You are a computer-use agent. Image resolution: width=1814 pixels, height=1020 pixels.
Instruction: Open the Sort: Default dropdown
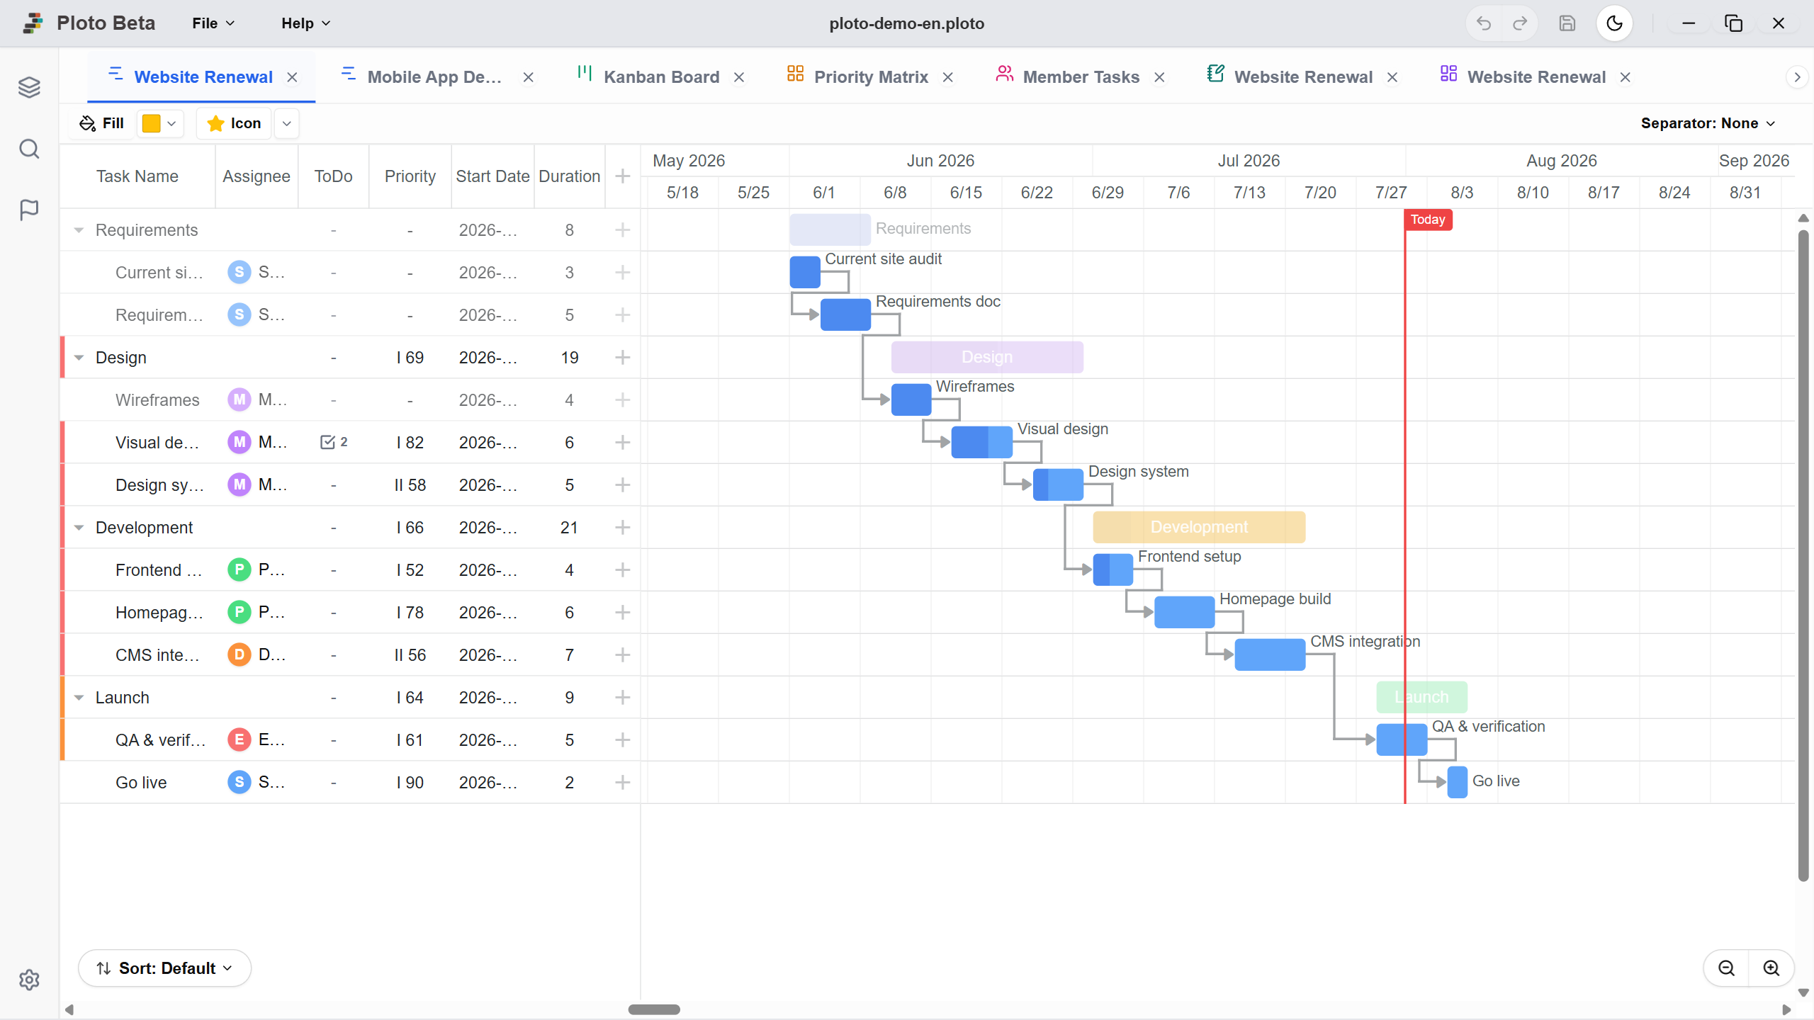click(164, 968)
